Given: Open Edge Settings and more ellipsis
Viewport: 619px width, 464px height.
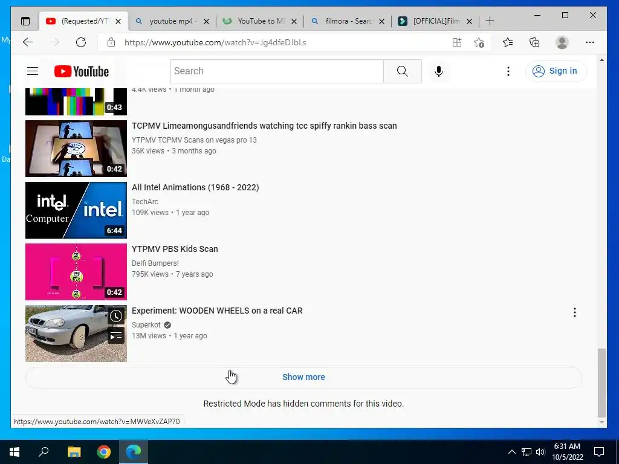Looking at the screenshot, I should [590, 42].
